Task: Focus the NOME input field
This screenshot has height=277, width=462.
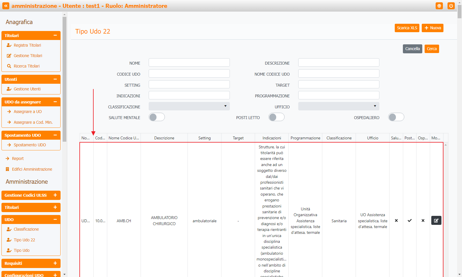Action: tap(189, 63)
